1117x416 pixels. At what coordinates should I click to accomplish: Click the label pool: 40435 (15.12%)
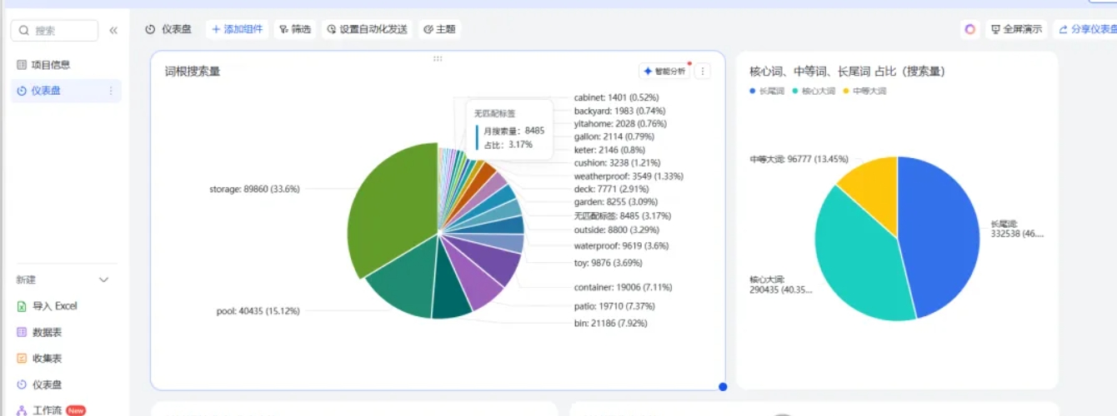tap(258, 311)
